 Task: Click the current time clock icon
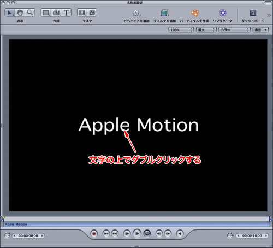point(7,235)
